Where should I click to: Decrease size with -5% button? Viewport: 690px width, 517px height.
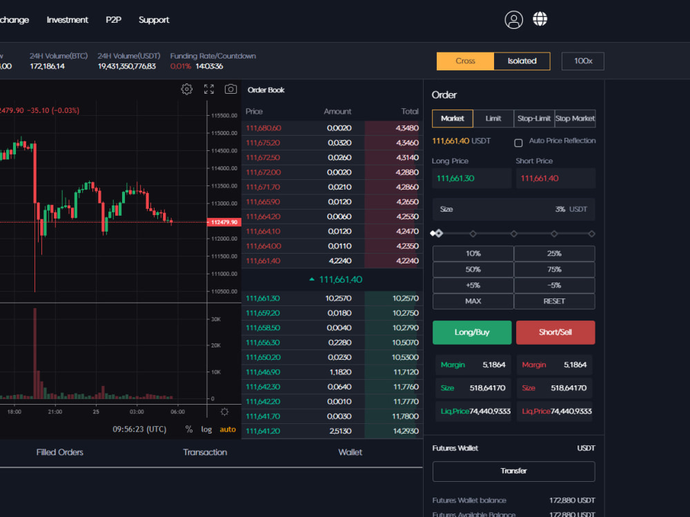[x=555, y=285]
